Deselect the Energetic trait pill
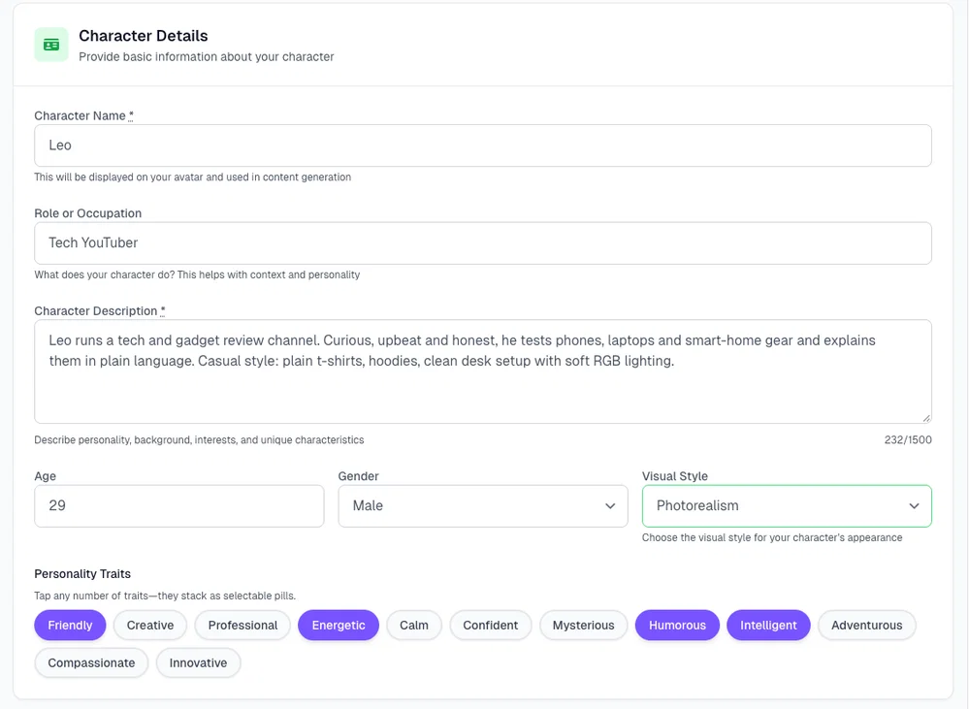 click(x=339, y=625)
